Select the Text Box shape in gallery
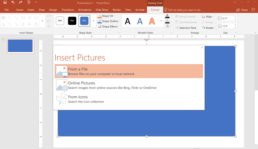 [x=3, y=18]
